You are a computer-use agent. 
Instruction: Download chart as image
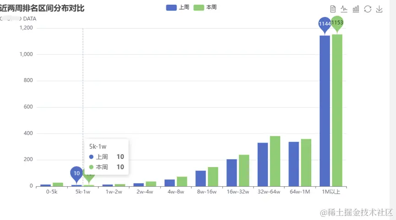pos(379,9)
